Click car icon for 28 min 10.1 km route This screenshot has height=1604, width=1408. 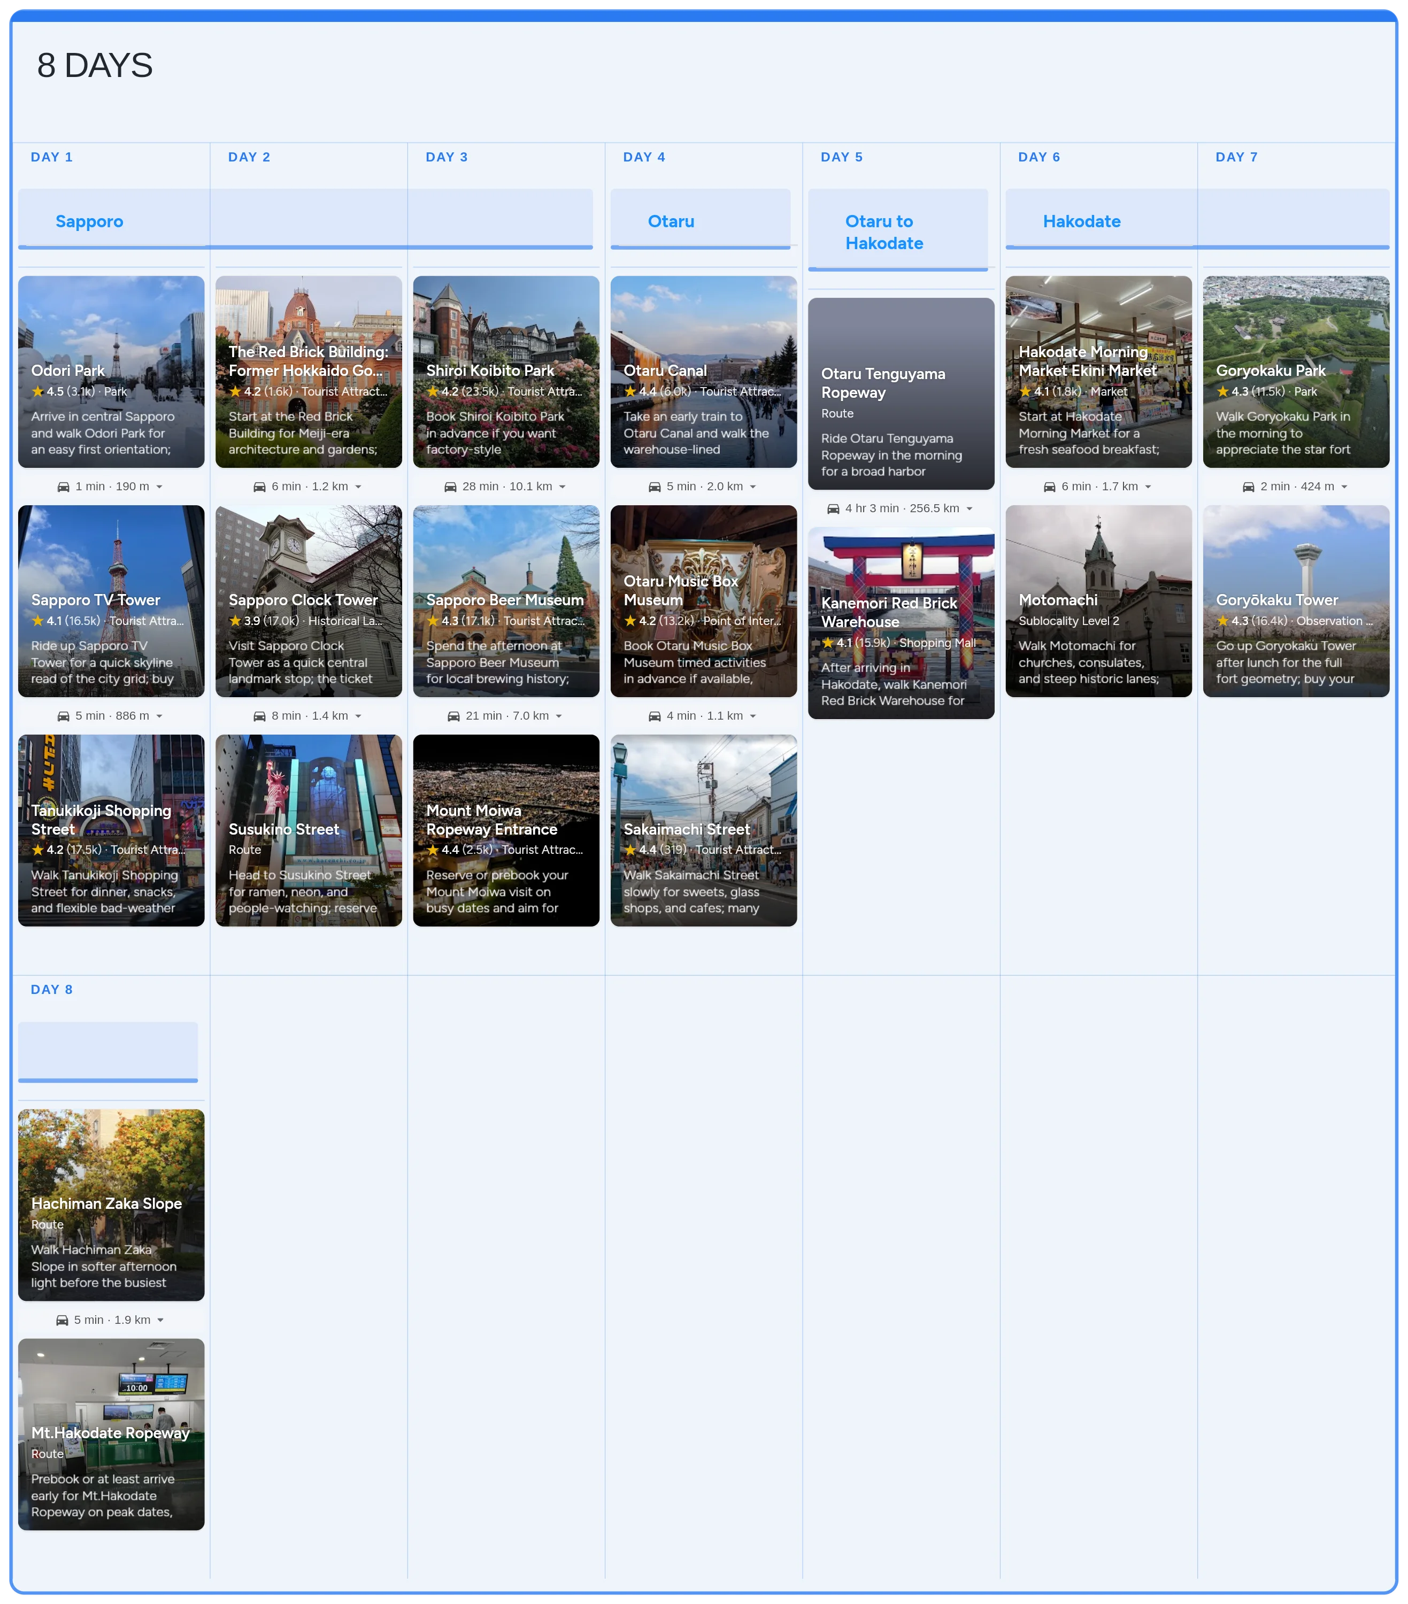click(x=450, y=487)
